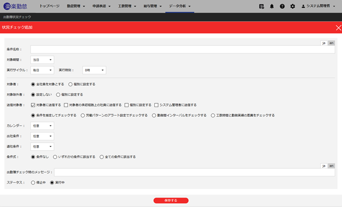Open the 対象期間 dropdown
The image size is (342, 207).
tap(42, 60)
